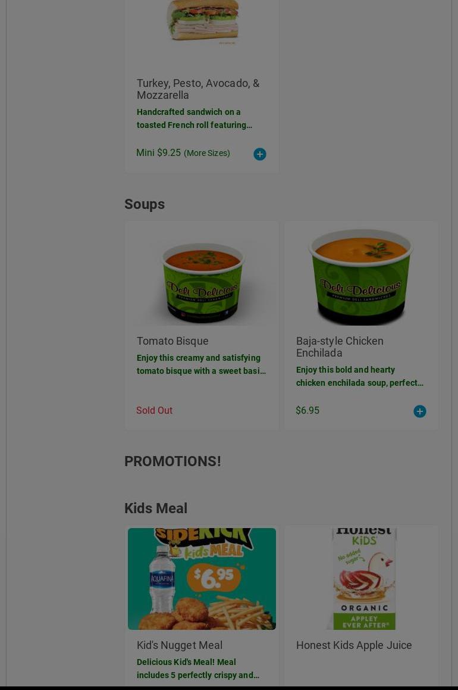
Task: Select the Mini $9.25 price option
Action: pos(158,152)
